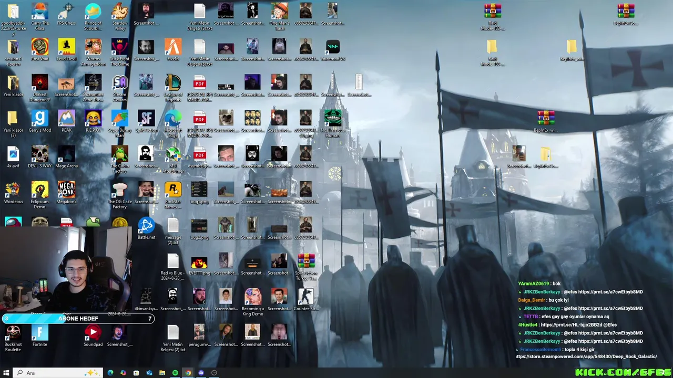Select Wordeous desktop icon
This screenshot has height=378, width=673.
(x=13, y=193)
